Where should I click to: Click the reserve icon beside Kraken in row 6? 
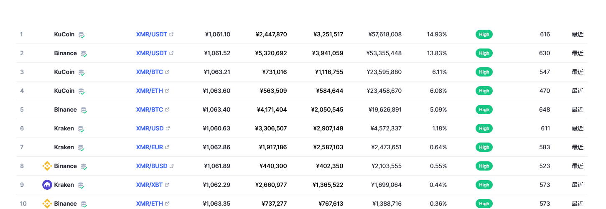(x=81, y=129)
